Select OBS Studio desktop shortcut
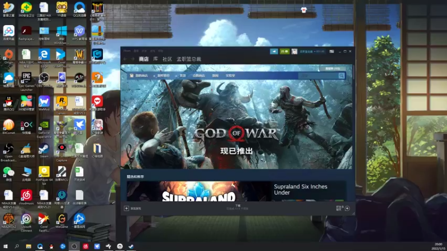 pos(44,80)
